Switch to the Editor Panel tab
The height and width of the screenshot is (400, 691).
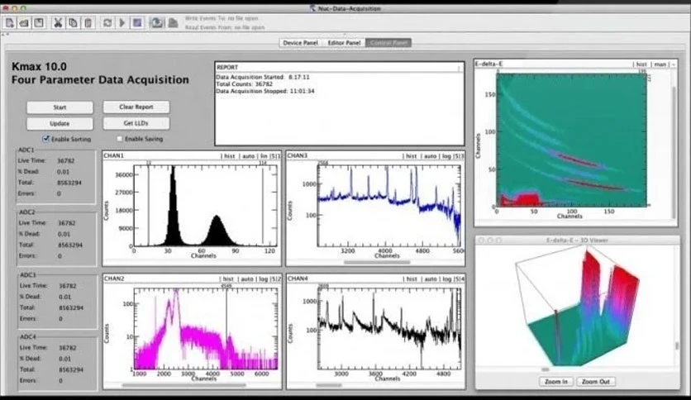(x=344, y=43)
